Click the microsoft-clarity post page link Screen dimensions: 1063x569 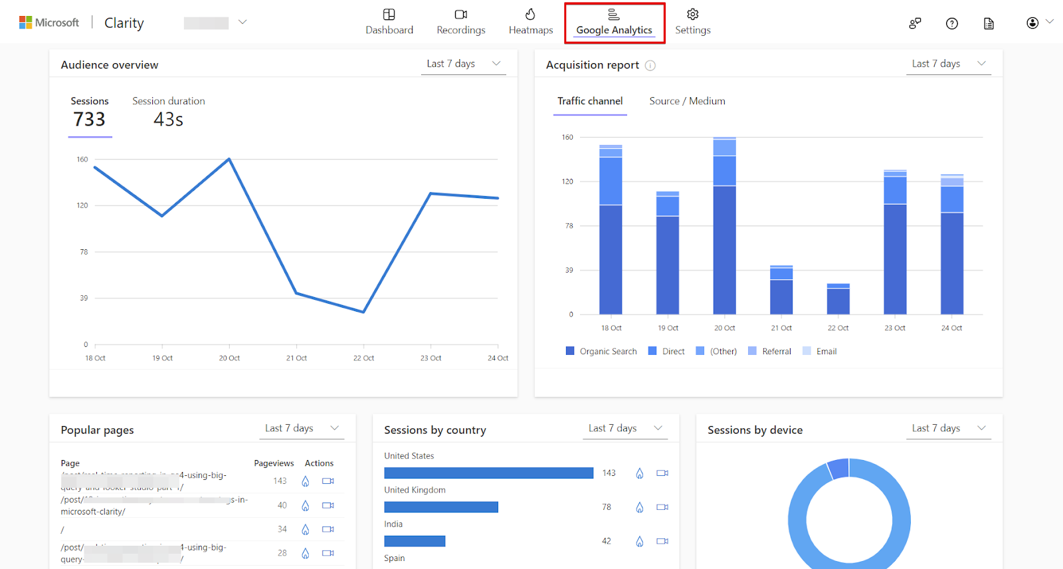(x=154, y=505)
